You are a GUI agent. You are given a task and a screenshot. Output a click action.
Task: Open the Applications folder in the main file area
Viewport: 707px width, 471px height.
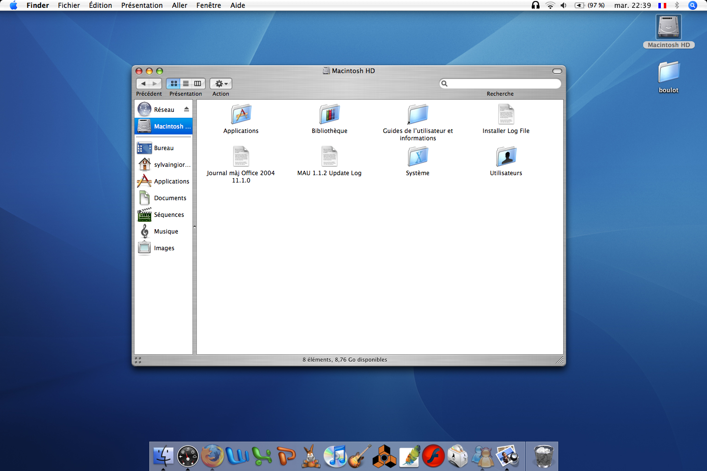tap(241, 114)
